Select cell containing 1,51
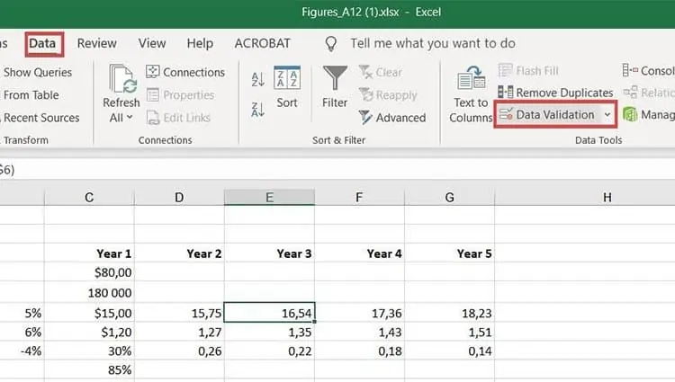Image resolution: width=675 pixels, height=382 pixels. (x=449, y=332)
